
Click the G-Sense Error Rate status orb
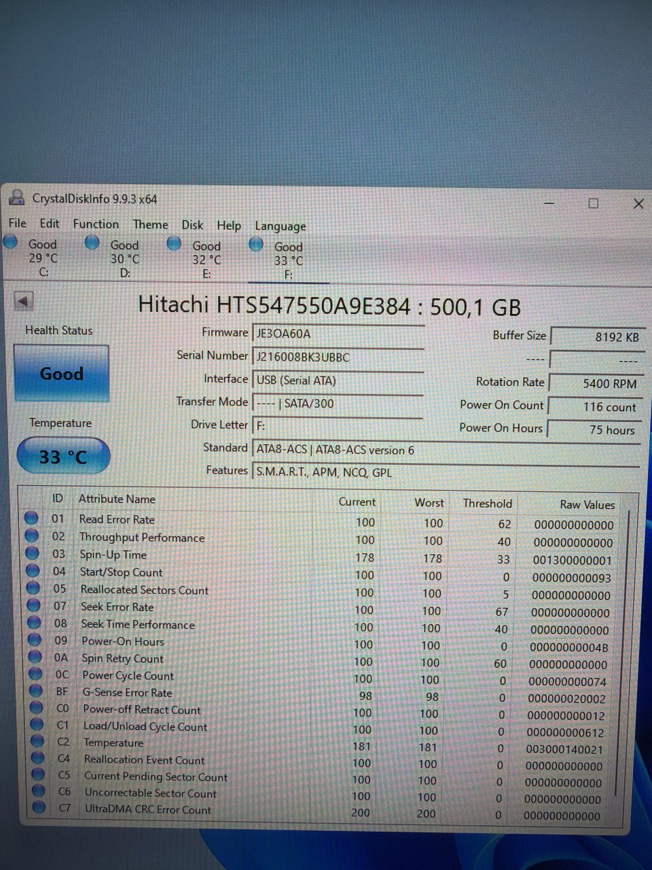tap(35, 691)
